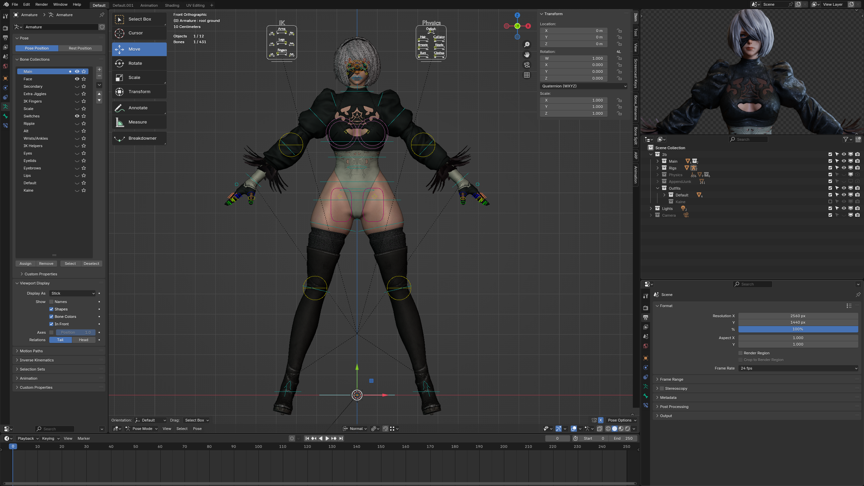Click the Rotation W value field
Screen dimensions: 864x486
pos(574,58)
